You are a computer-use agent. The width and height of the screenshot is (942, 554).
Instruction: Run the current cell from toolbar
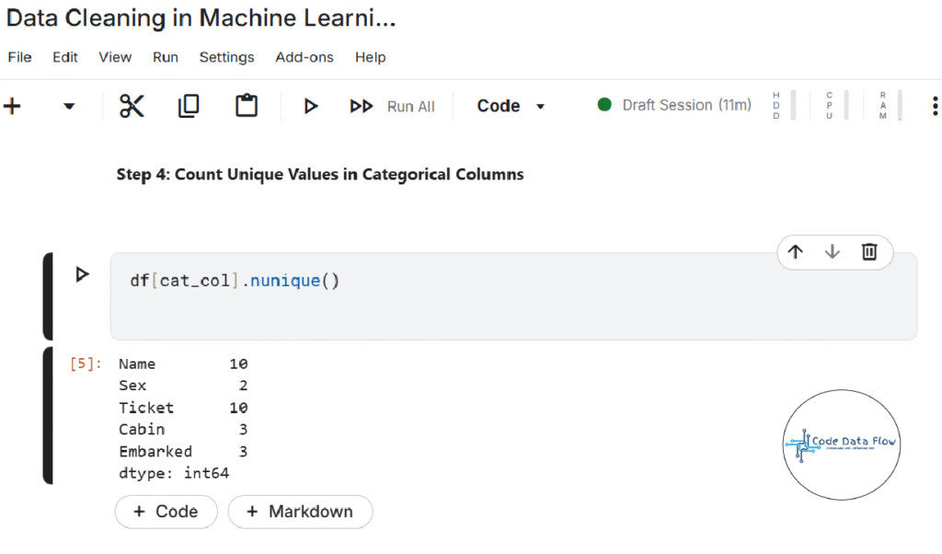tap(311, 107)
